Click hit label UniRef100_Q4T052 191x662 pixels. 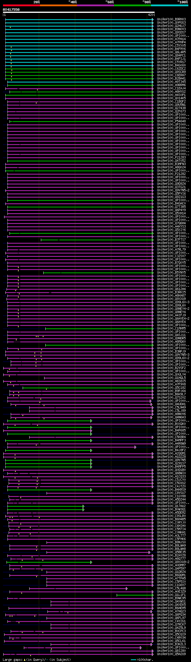[171, 161]
